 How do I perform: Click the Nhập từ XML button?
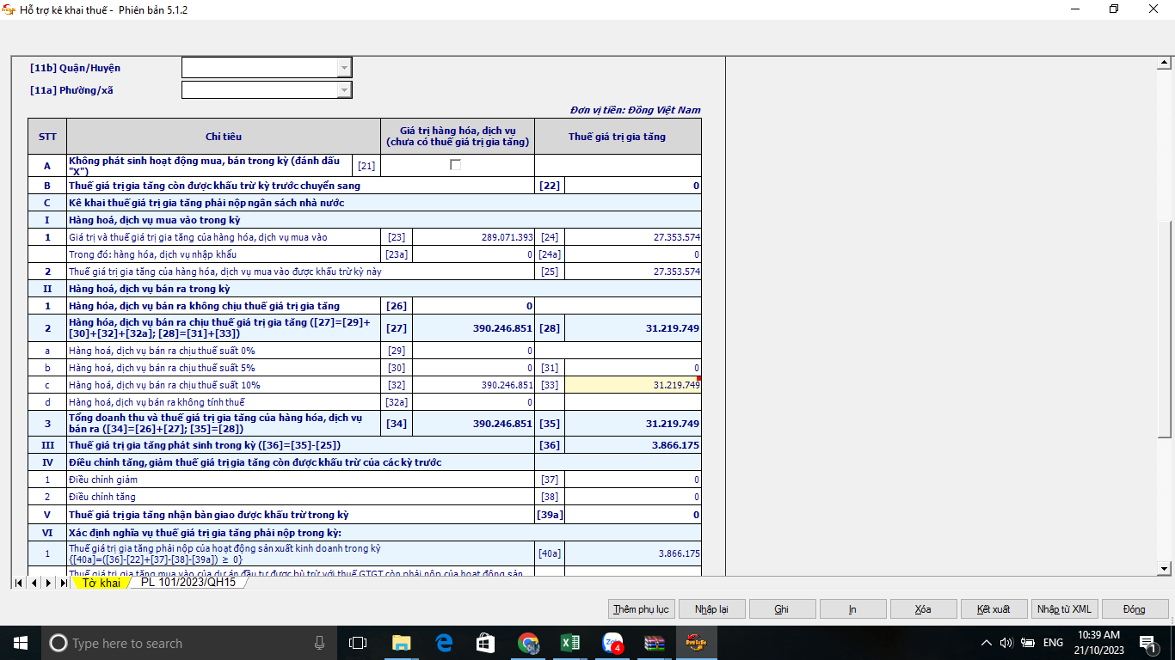pos(1064,609)
